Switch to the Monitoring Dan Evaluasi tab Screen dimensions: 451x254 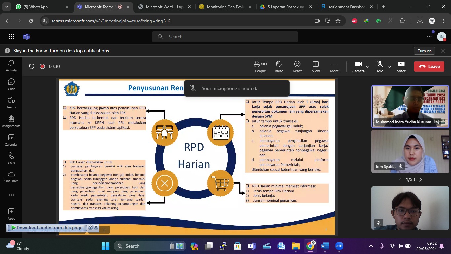tap(226, 7)
